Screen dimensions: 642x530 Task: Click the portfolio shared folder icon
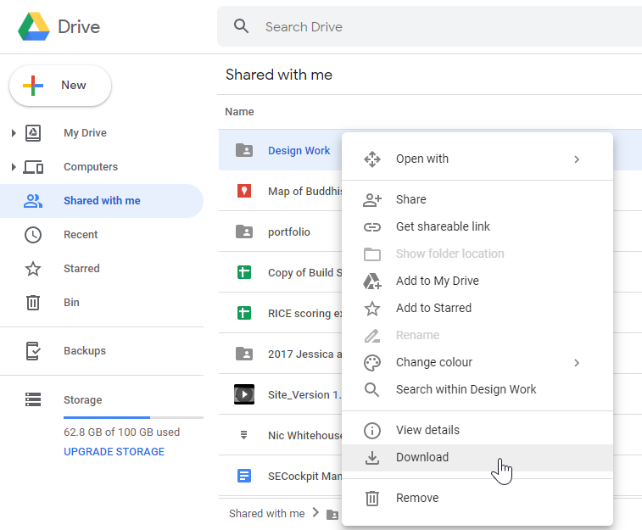(x=244, y=232)
